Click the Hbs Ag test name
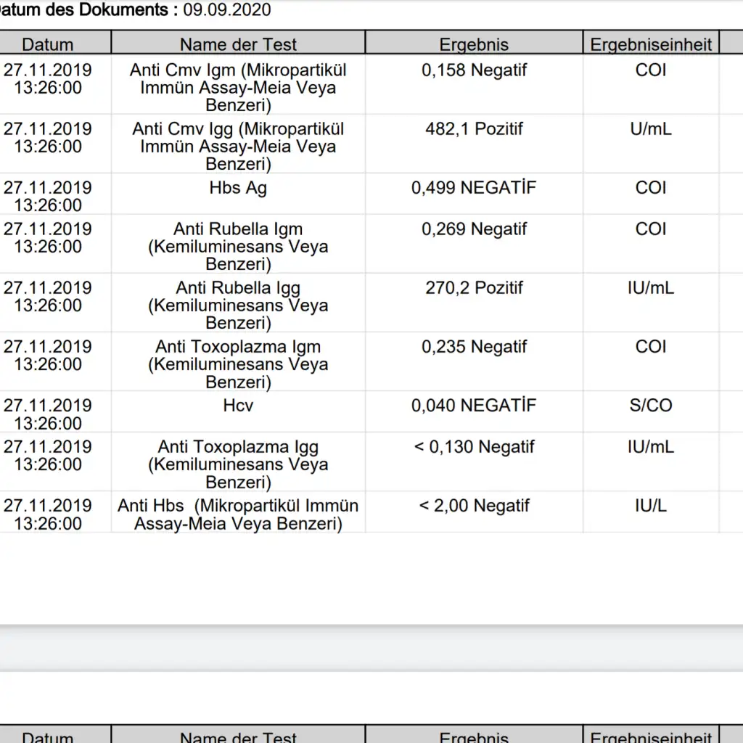The image size is (743, 743). [x=238, y=188]
